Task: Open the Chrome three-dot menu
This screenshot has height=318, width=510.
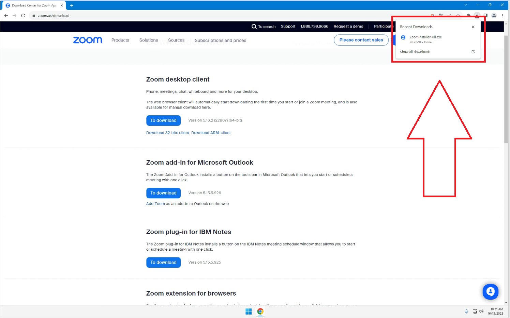Action: pyautogui.click(x=502, y=16)
